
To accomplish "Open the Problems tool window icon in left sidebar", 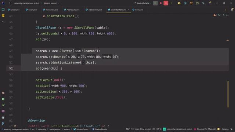I will click(x=3, y=117).
